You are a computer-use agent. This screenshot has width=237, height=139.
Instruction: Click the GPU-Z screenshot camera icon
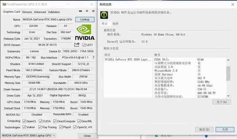pyautogui.click(x=80, y=11)
